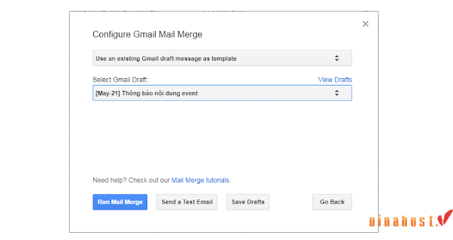The width and height of the screenshot is (453, 240).
Task: Click the Run Mail Merge button
Action: click(x=120, y=202)
